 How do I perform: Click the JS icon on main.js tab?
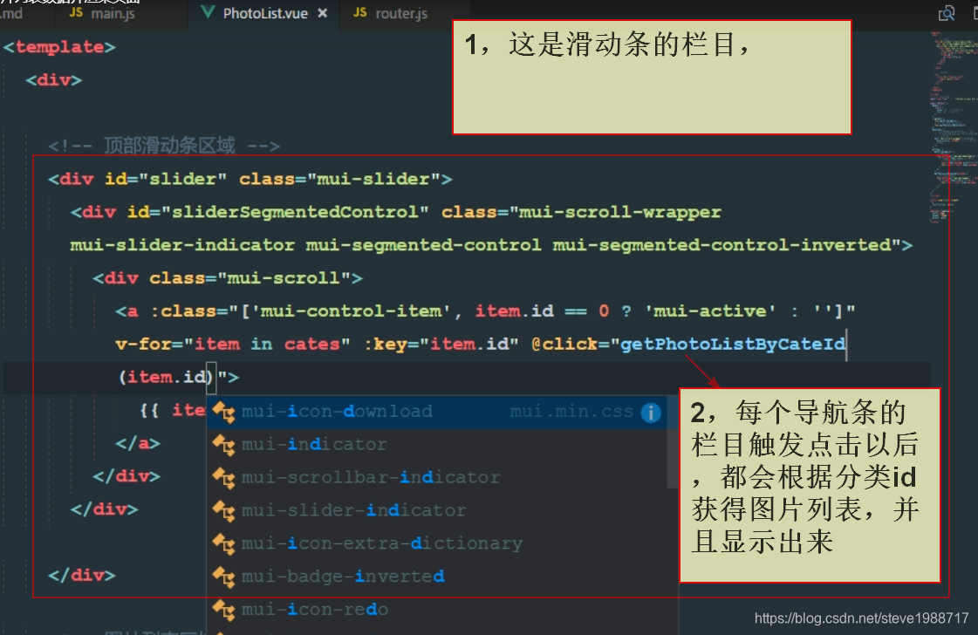(x=76, y=12)
